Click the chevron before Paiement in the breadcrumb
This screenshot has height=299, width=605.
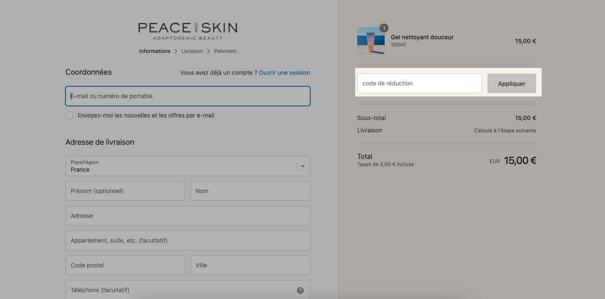tap(208, 51)
